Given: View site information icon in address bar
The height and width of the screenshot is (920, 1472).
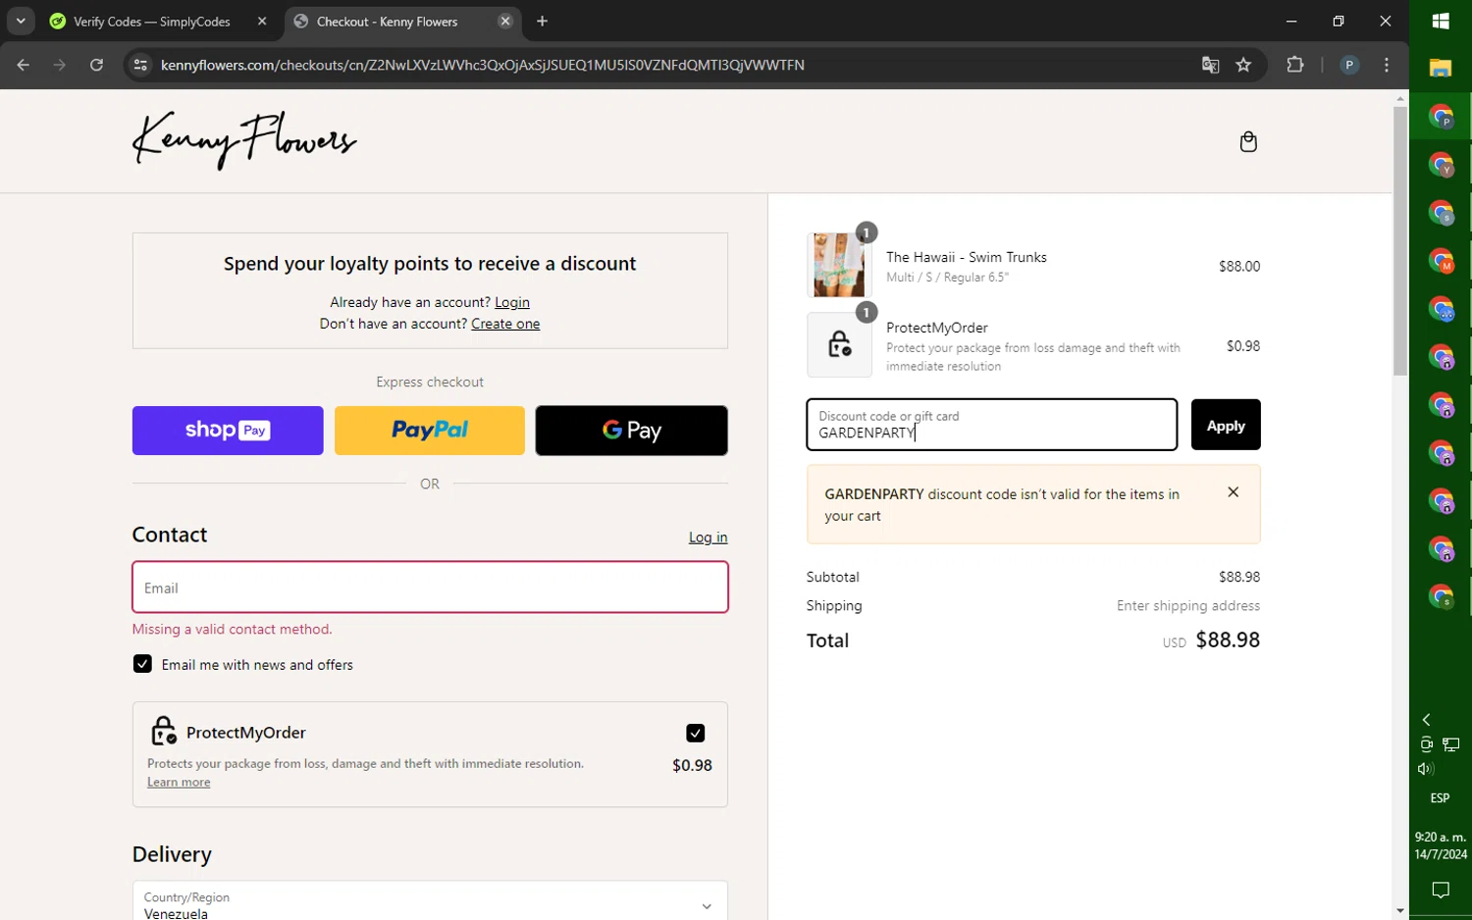Looking at the screenshot, I should tap(140, 65).
